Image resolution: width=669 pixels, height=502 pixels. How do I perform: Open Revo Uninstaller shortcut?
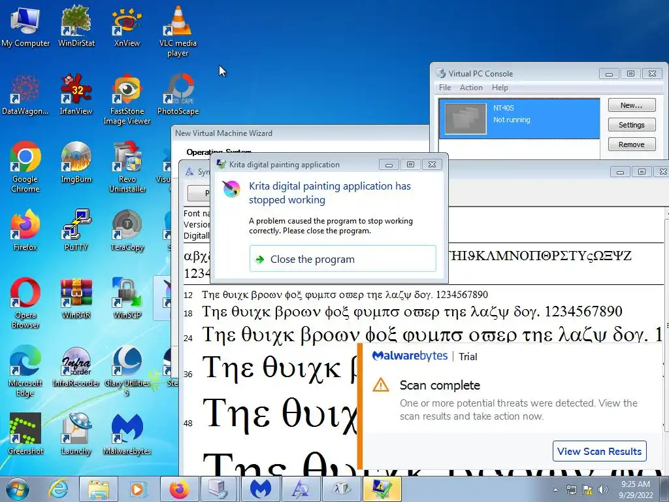127,167
